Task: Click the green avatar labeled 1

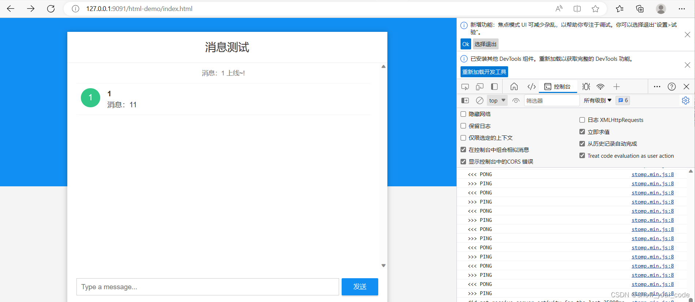Action: pyautogui.click(x=90, y=98)
